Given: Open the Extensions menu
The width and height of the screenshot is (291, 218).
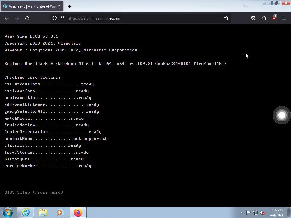Looking at the screenshot, I should (264, 18).
